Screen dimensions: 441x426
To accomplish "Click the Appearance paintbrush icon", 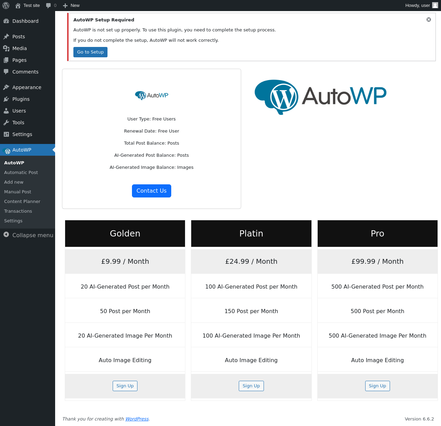I will click(6, 87).
